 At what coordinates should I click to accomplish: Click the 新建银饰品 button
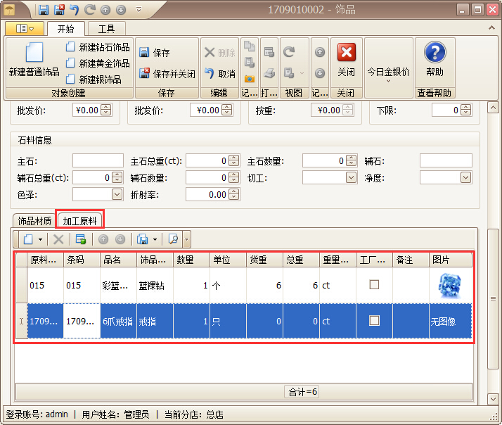point(99,80)
